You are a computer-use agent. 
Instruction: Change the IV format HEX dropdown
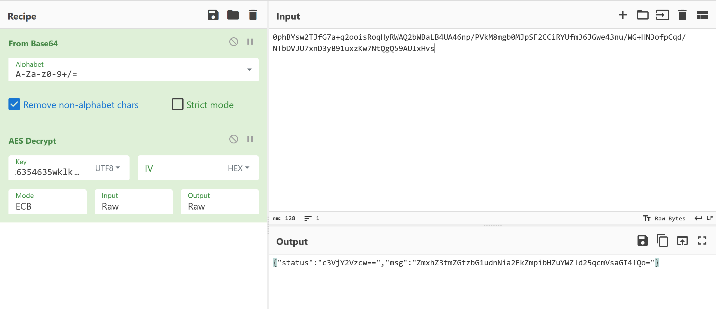[x=238, y=168]
